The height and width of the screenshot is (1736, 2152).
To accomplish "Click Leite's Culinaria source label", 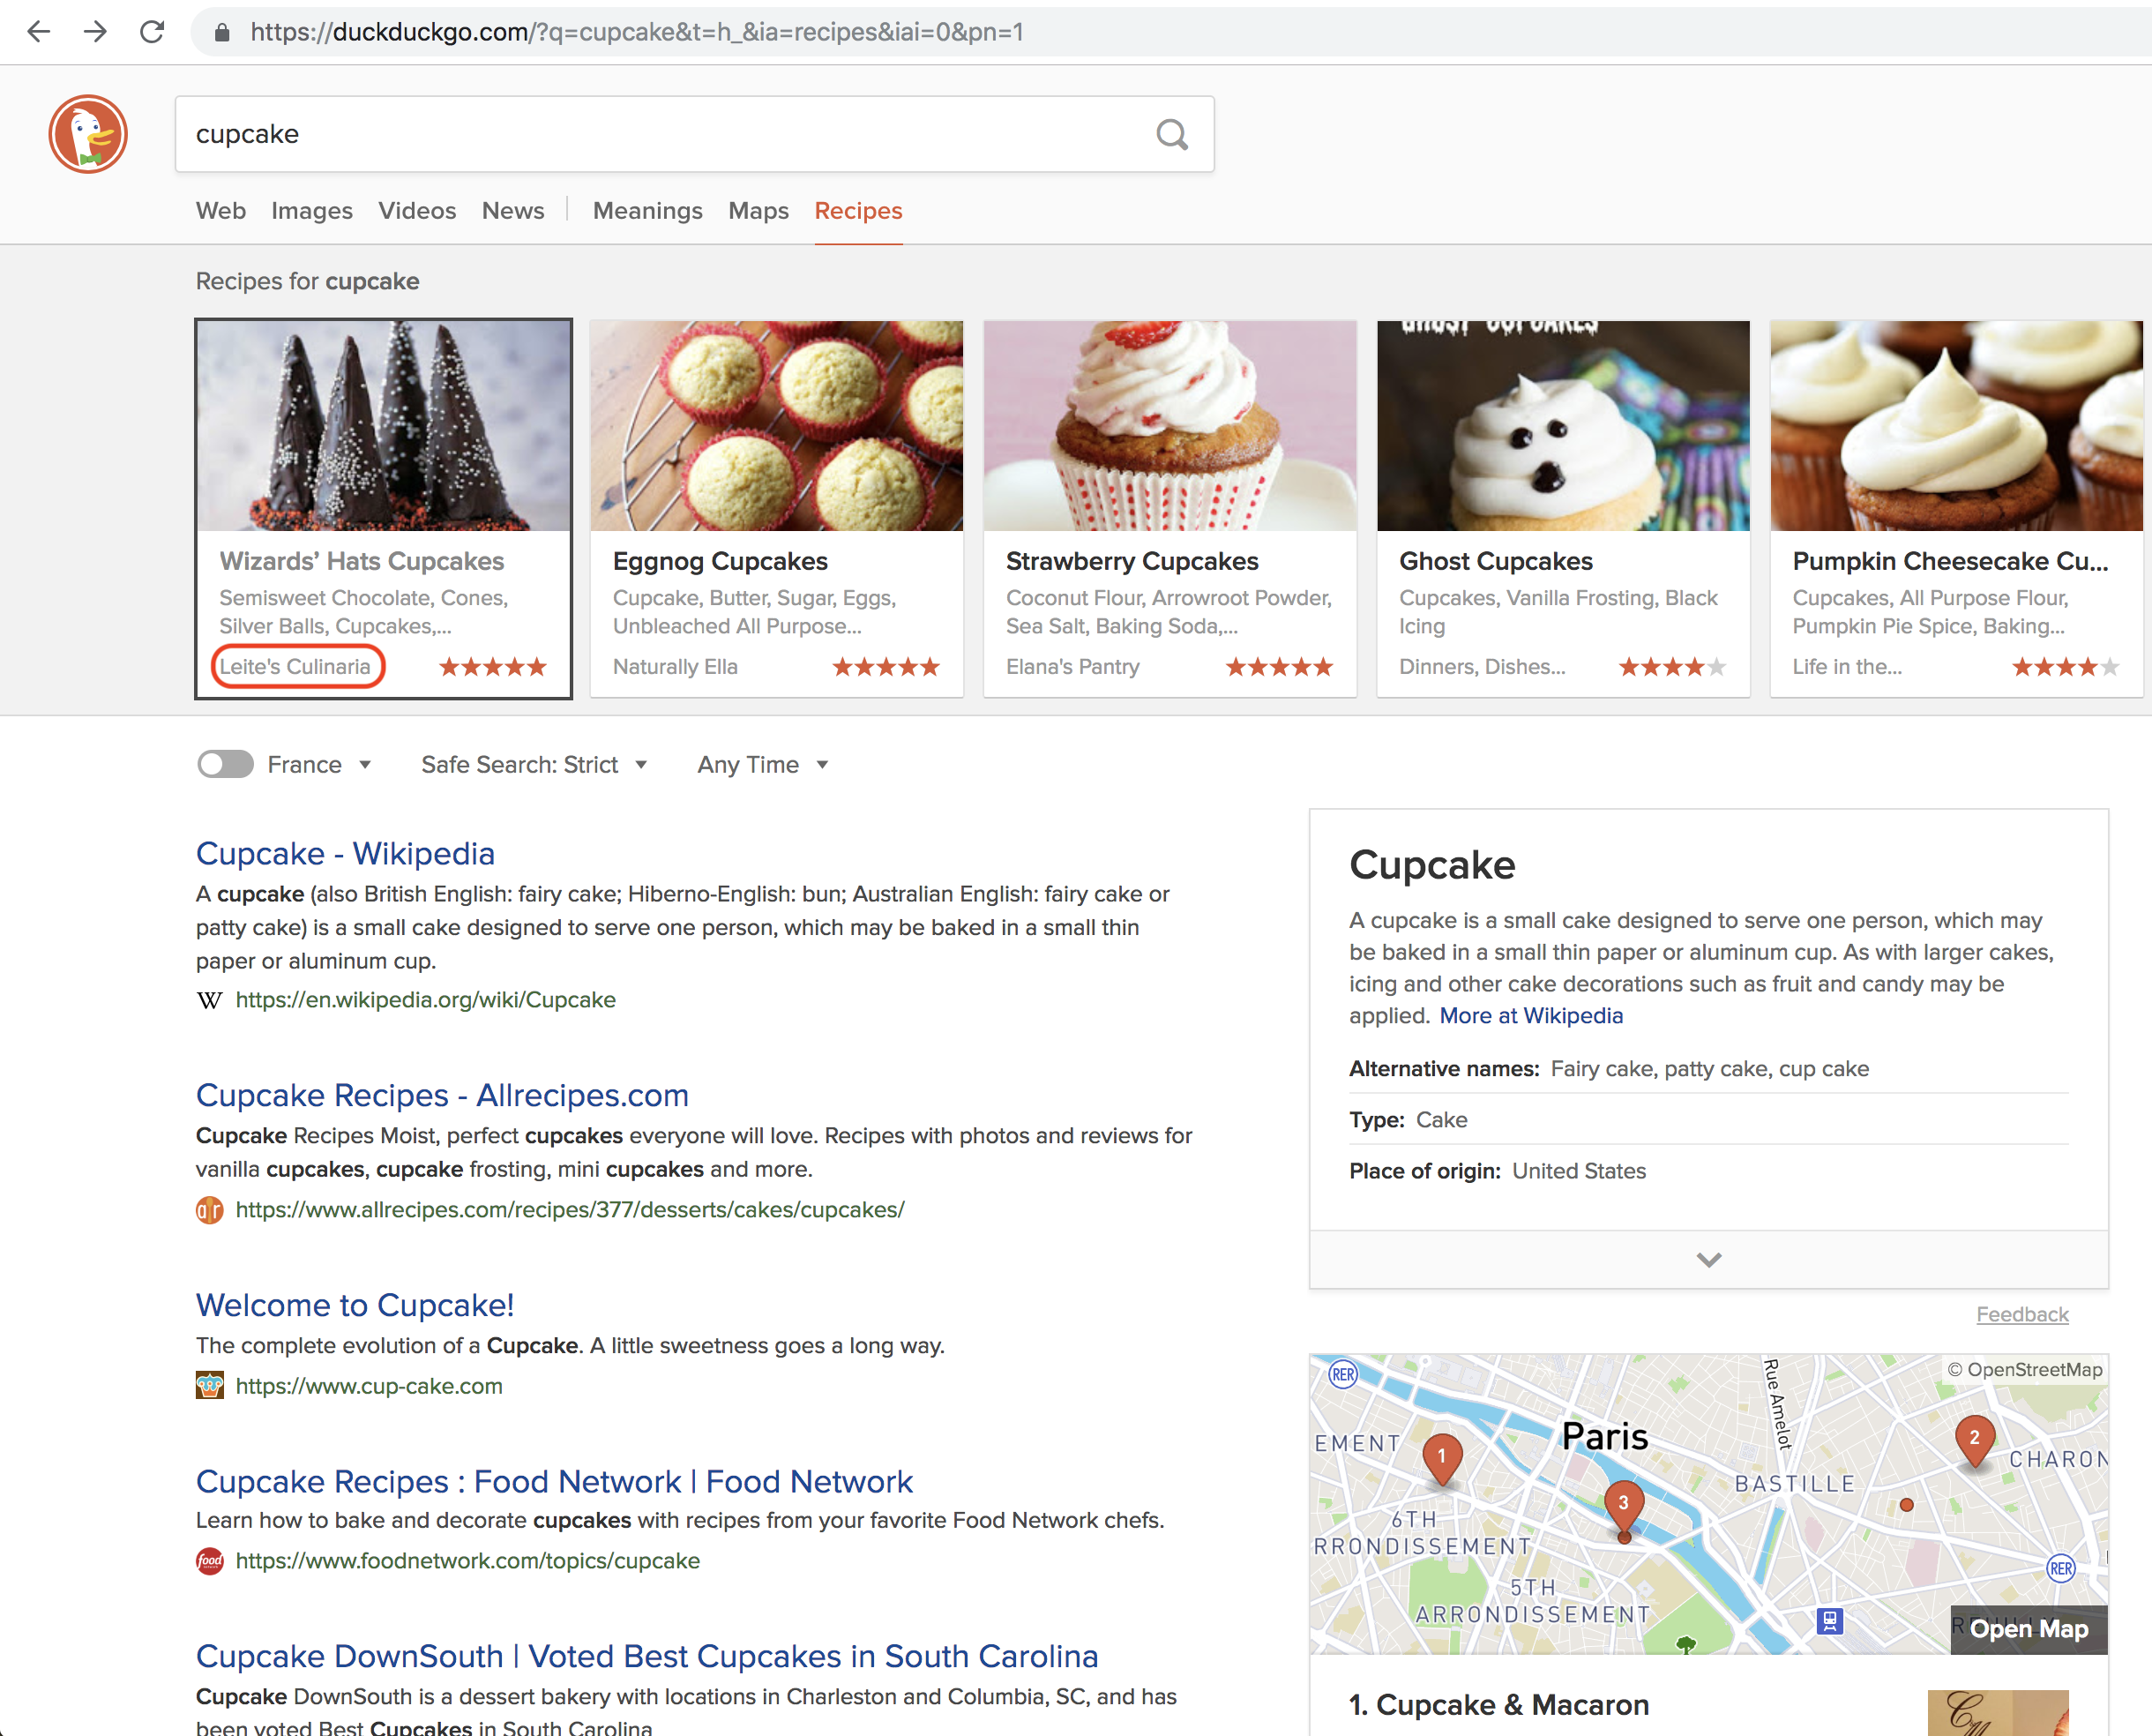I will click(295, 667).
